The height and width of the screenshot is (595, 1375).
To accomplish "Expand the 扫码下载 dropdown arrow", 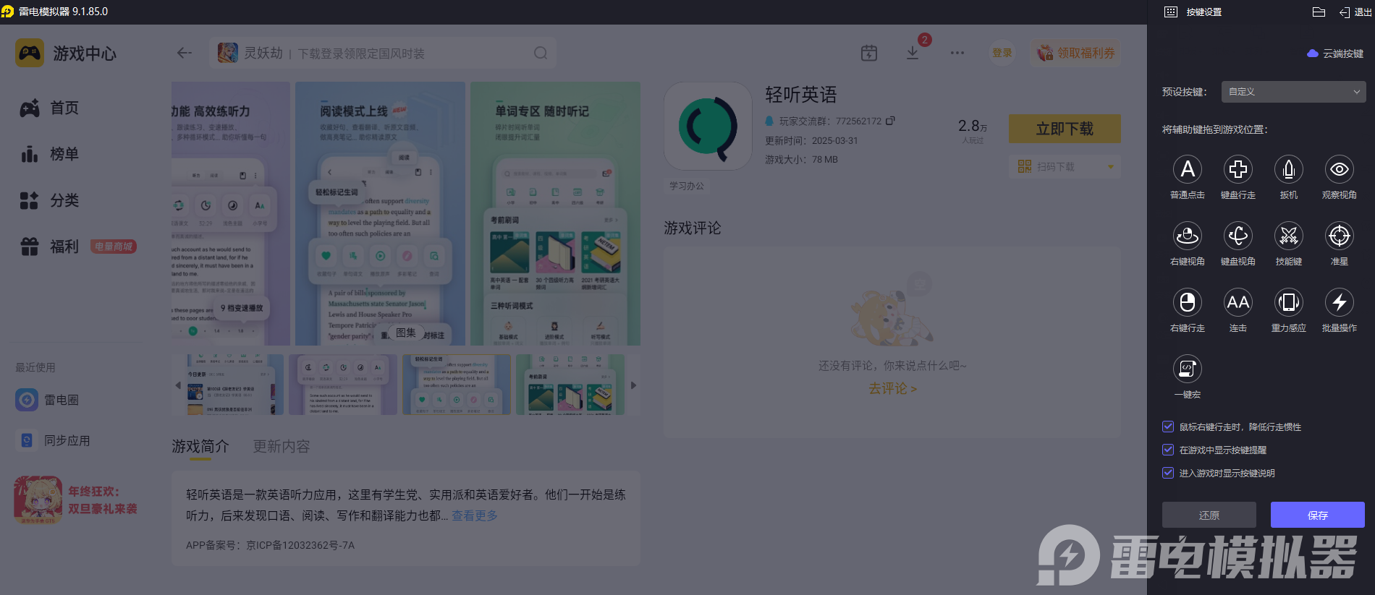I will point(1111,167).
